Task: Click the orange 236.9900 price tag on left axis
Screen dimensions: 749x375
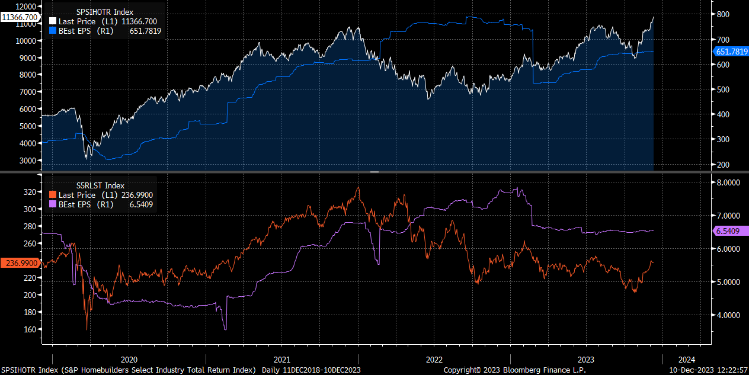Action: tap(20, 262)
